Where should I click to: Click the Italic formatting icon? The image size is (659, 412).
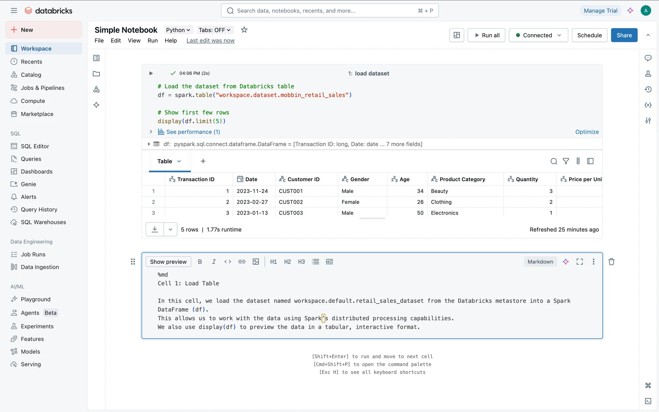point(213,262)
